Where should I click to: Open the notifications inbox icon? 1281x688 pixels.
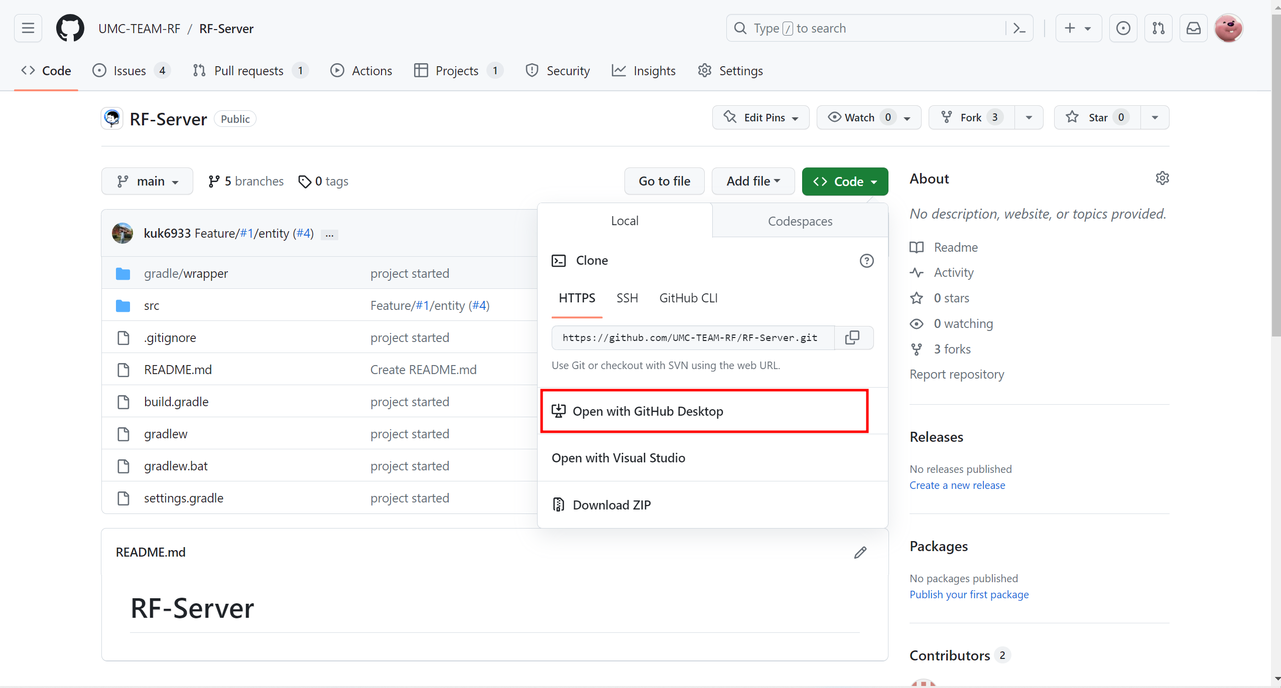1193,28
